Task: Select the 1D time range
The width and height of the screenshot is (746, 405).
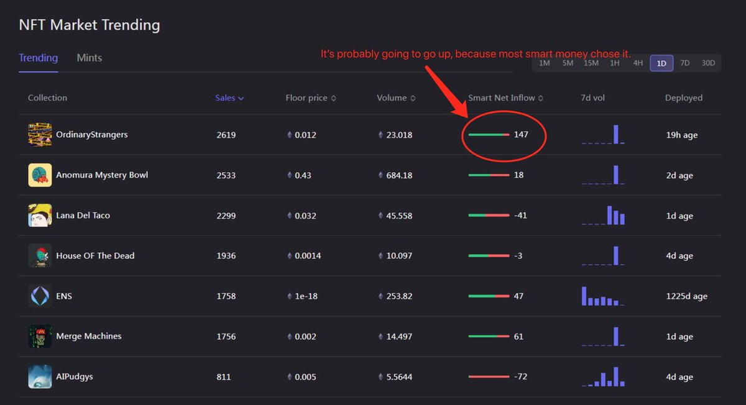Action: (661, 63)
